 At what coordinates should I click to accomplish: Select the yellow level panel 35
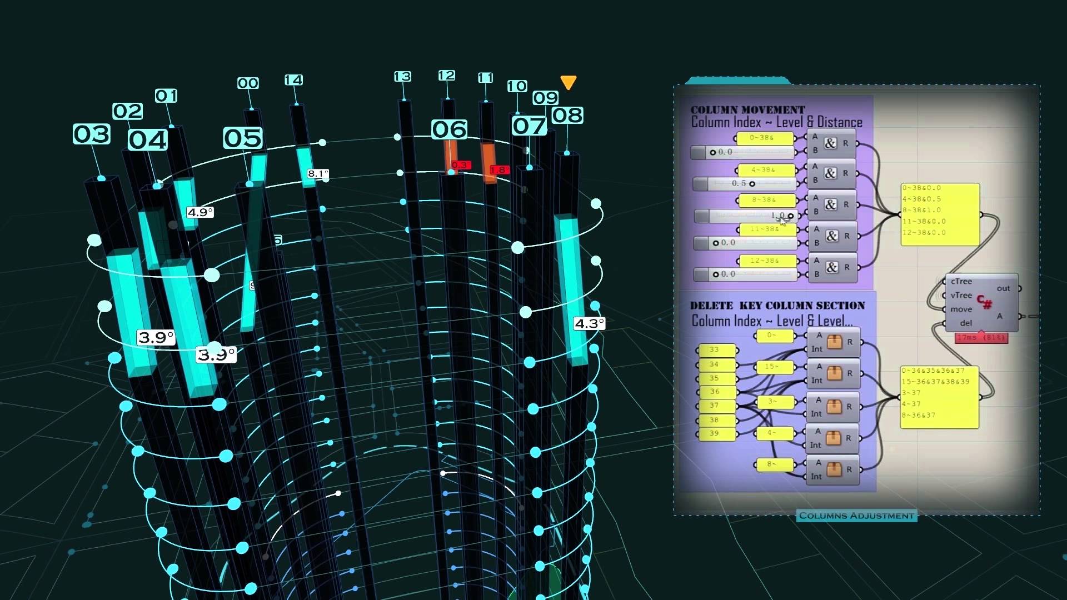[x=716, y=378]
